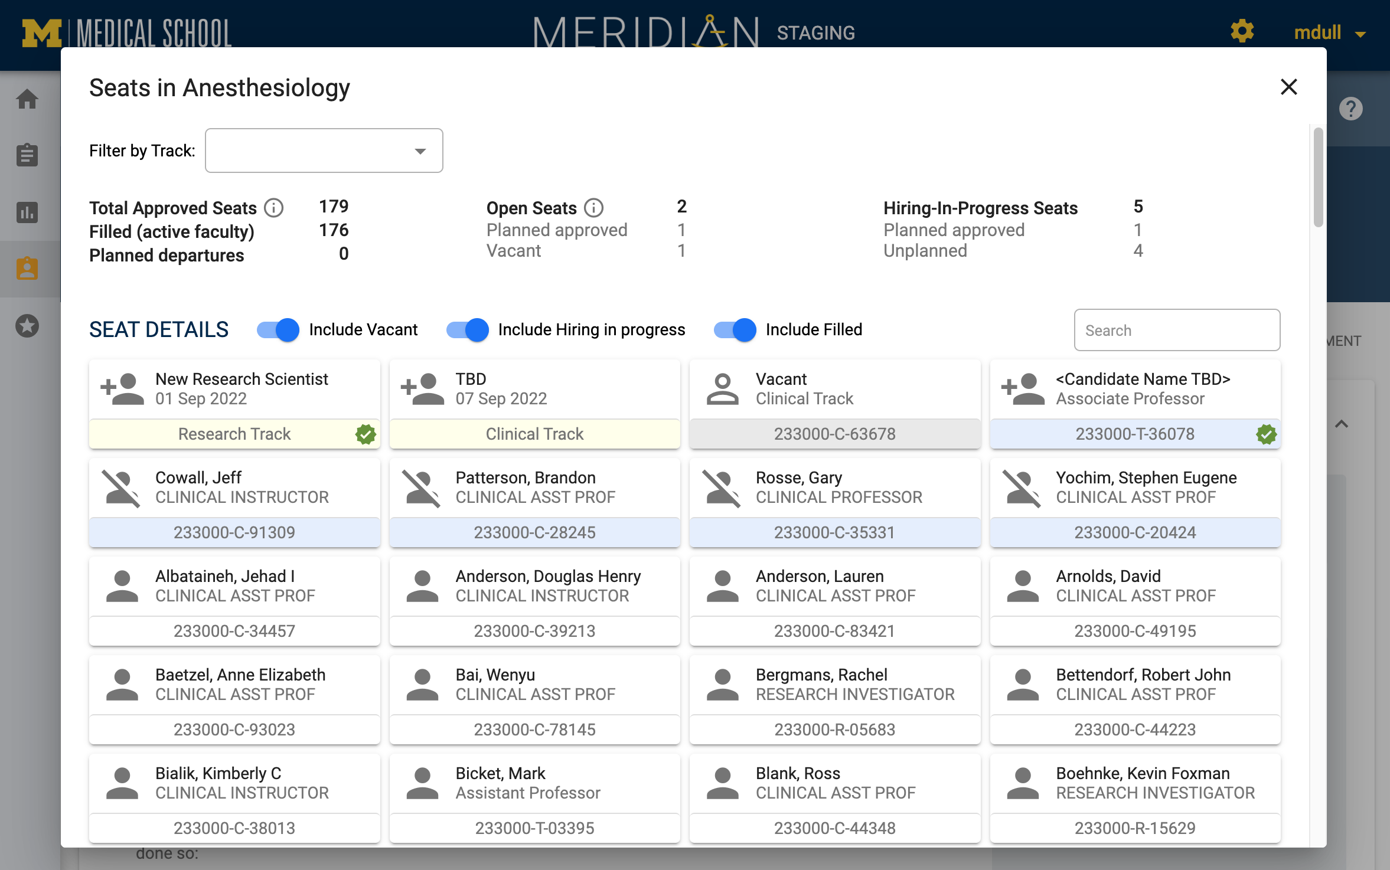The image size is (1390, 870).
Task: Open the bar chart reports icon
Action: (27, 212)
